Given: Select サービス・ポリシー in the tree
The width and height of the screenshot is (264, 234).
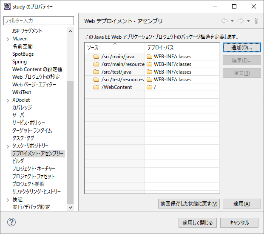Looking at the screenshot, I should (x=28, y=123).
